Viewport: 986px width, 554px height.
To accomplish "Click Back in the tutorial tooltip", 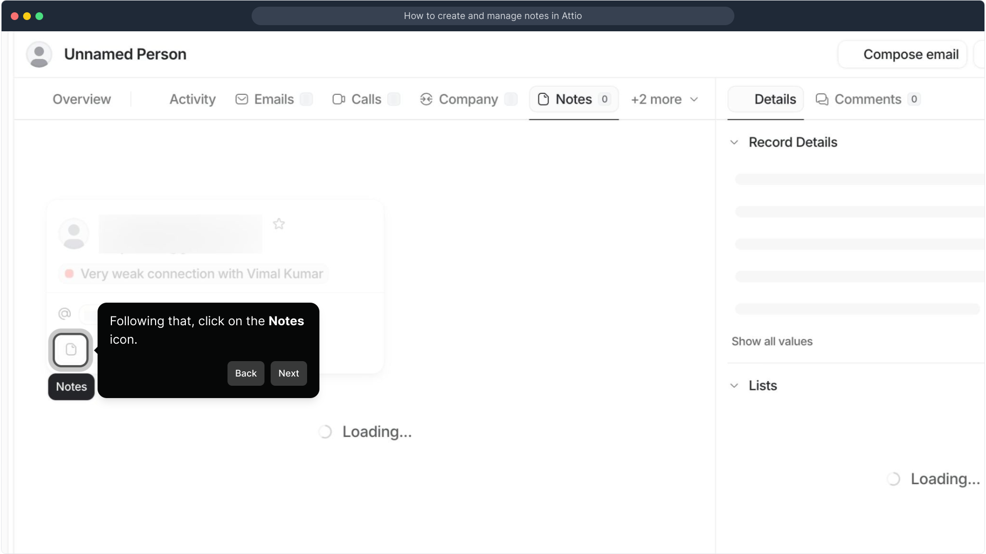I will pos(246,373).
